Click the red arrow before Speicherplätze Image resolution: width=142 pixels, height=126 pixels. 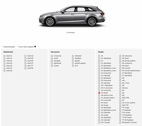(x=3, y=47)
